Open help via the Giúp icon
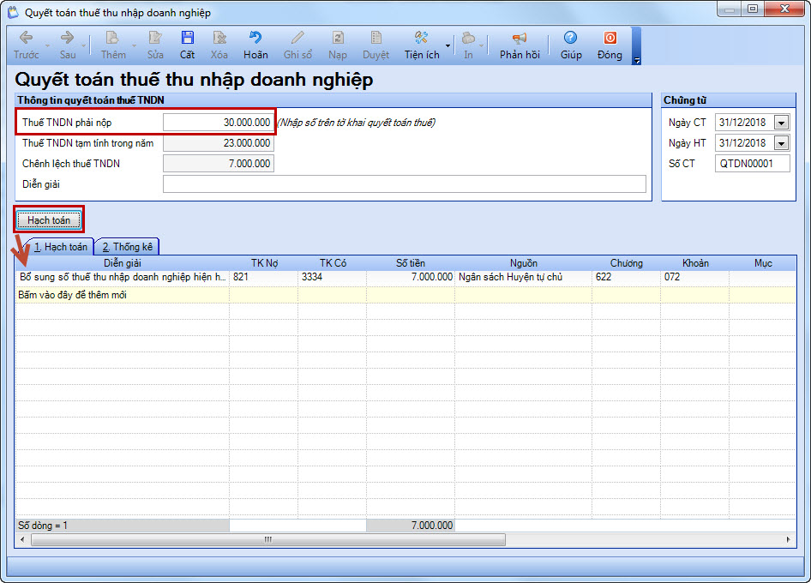This screenshot has width=811, height=583. (x=570, y=38)
